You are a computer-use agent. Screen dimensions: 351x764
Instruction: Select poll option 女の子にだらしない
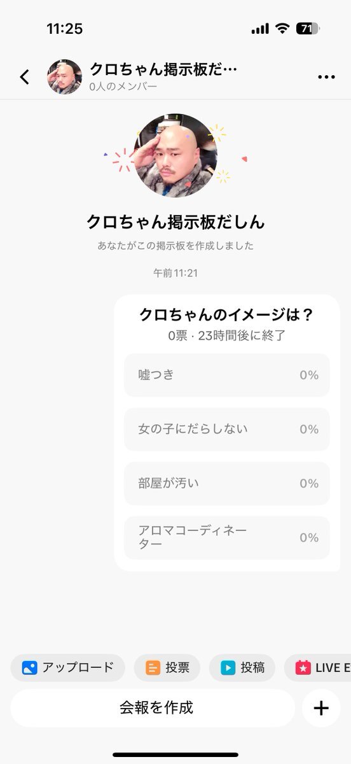pos(227,429)
